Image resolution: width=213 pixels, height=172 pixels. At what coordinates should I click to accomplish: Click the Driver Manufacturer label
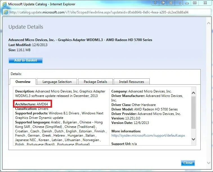pyautogui.click(x=128, y=96)
